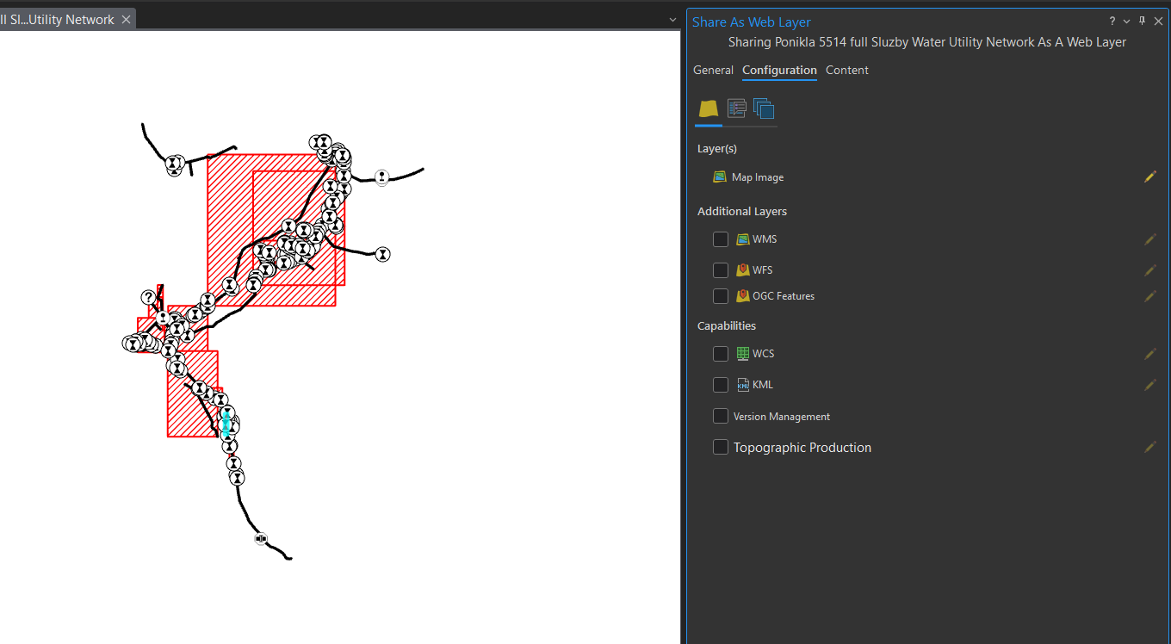Screen dimensions: 1171x644
Task: Open the Configure Pooling icon tab
Action: pos(764,108)
